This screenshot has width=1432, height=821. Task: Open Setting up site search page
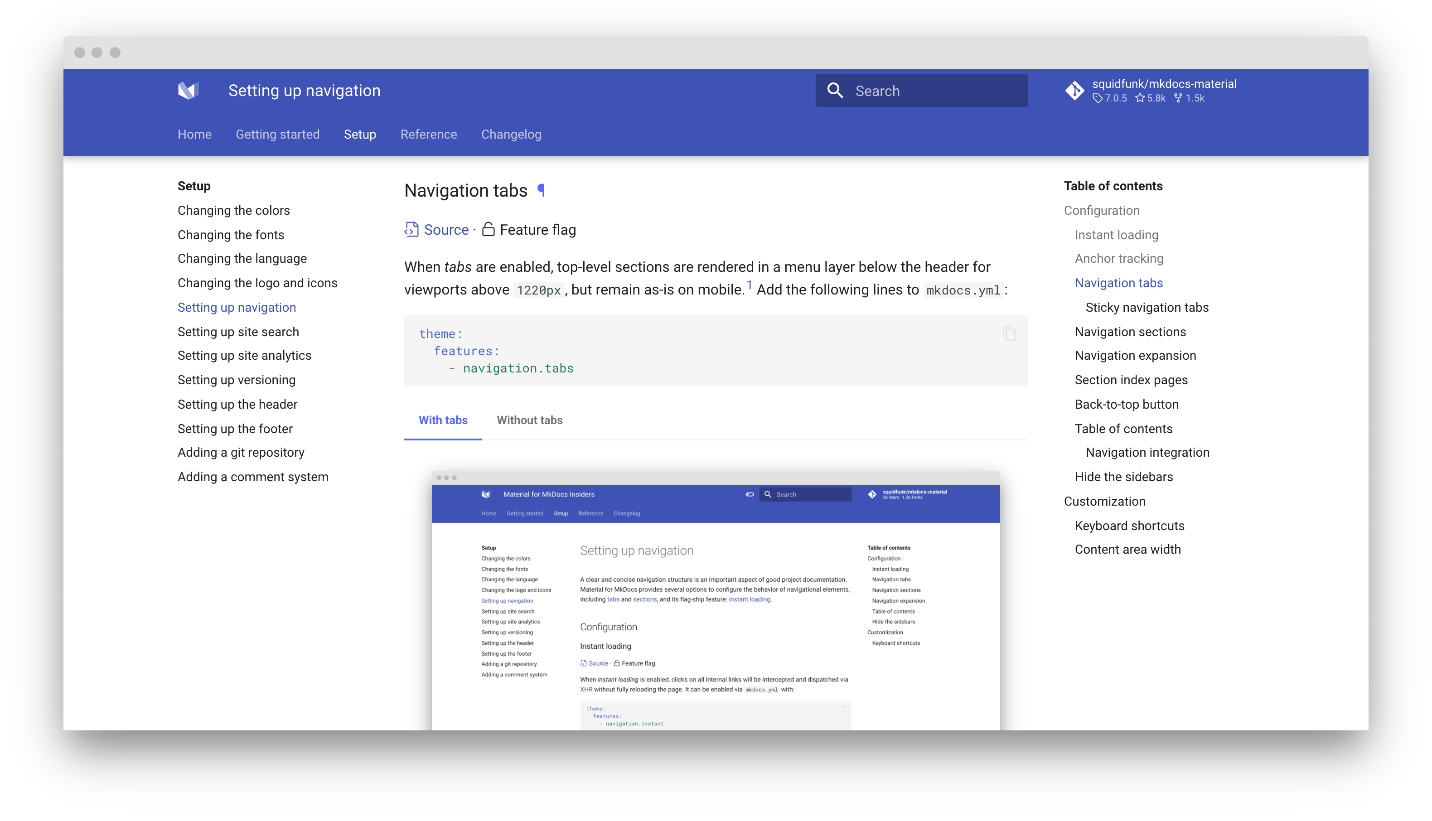point(238,332)
